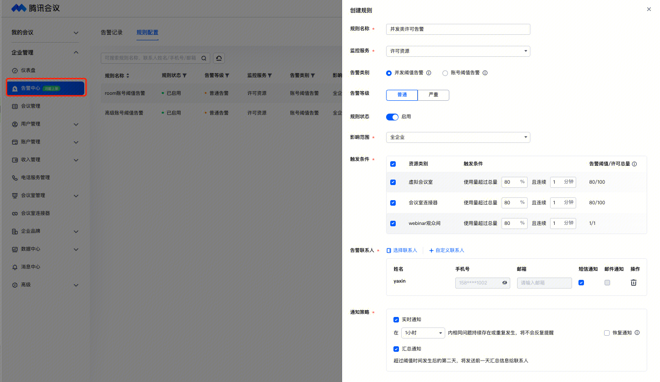Screen dimensions: 660x382
Task: Click the dashboard (仪表盘) sidebar icon
Action: [x=15, y=71]
